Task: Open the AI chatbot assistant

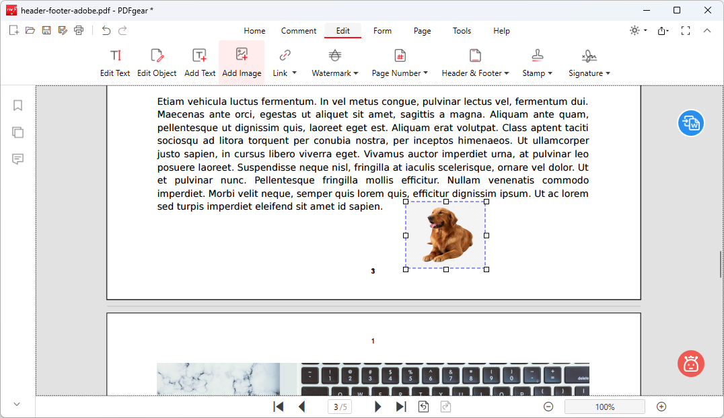Action: coord(690,364)
